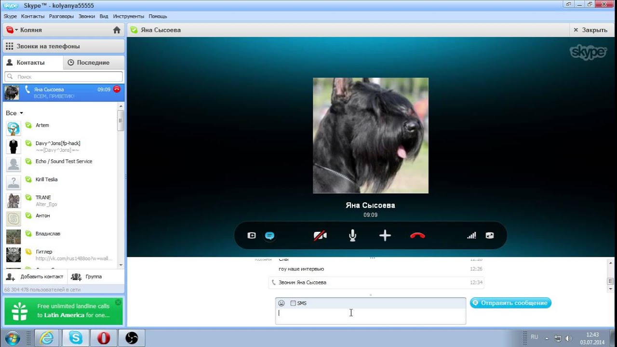Select contact Владислав
This screenshot has width=617, height=347.
tap(60, 237)
